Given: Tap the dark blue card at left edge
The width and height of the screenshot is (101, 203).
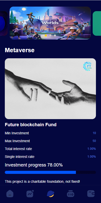Looking at the screenshot, I should coord(4,23).
